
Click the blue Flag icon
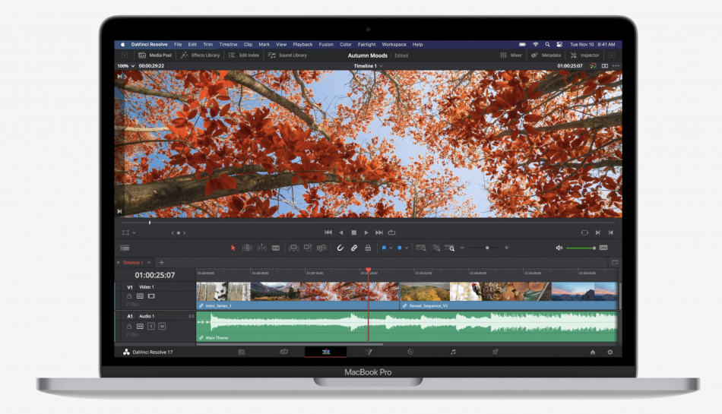(384, 248)
